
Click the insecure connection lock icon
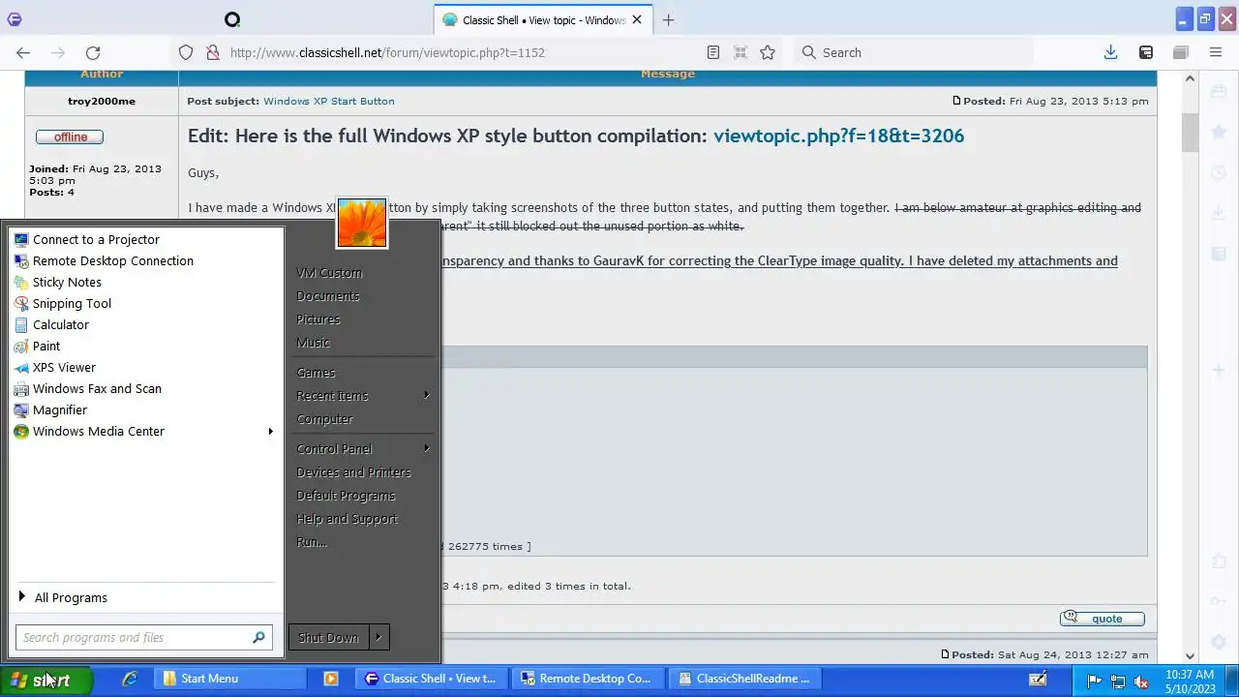tap(212, 52)
